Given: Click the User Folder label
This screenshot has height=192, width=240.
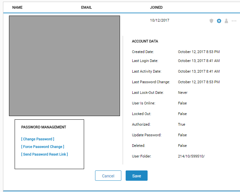Looking at the screenshot, I should 142,156.
